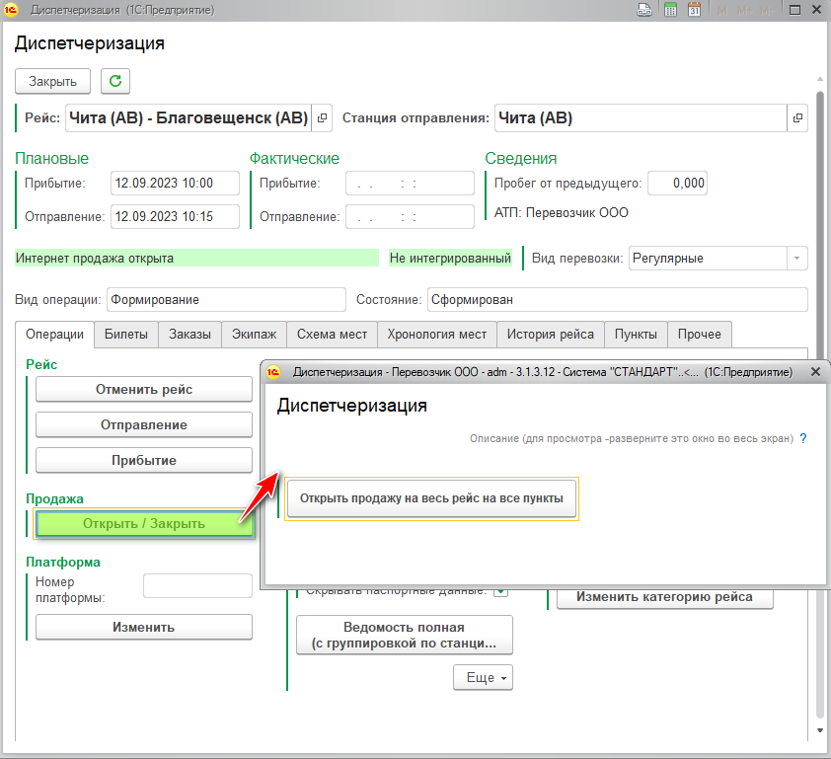Open the calendar icon in title bar
831x759 pixels.
tap(694, 11)
